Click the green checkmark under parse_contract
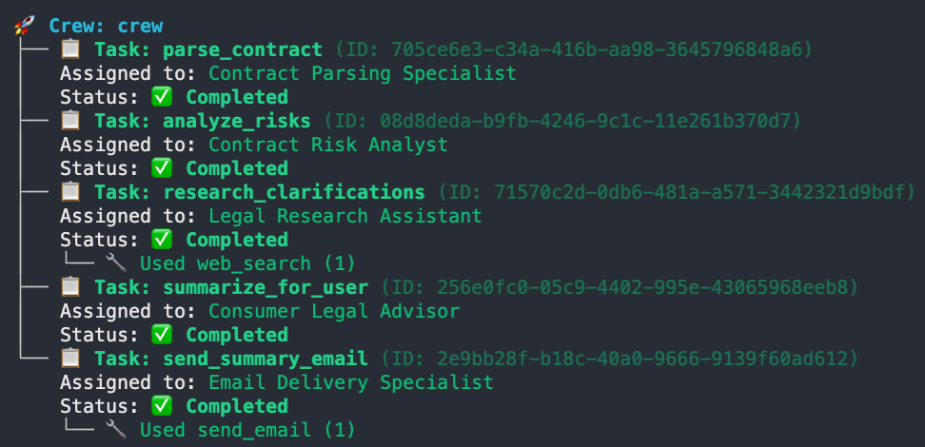 tap(162, 97)
